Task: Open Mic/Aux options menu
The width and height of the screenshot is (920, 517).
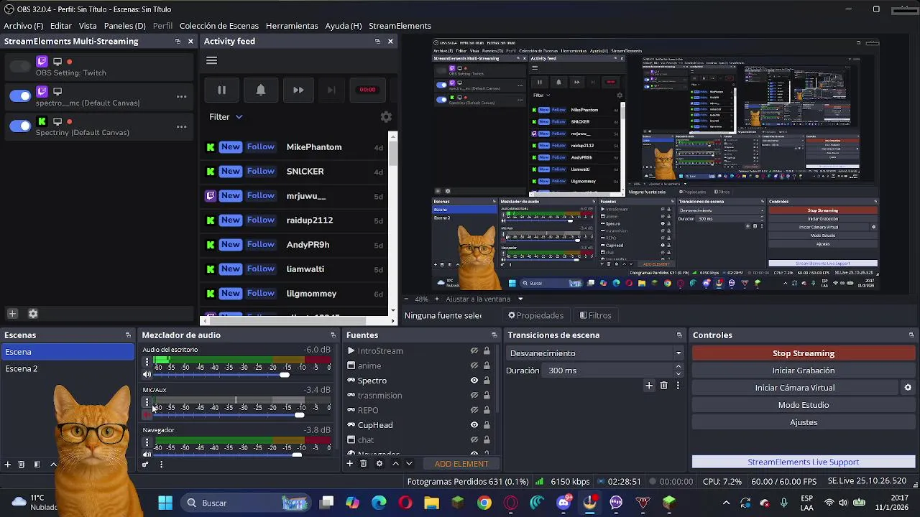Action: (147, 402)
